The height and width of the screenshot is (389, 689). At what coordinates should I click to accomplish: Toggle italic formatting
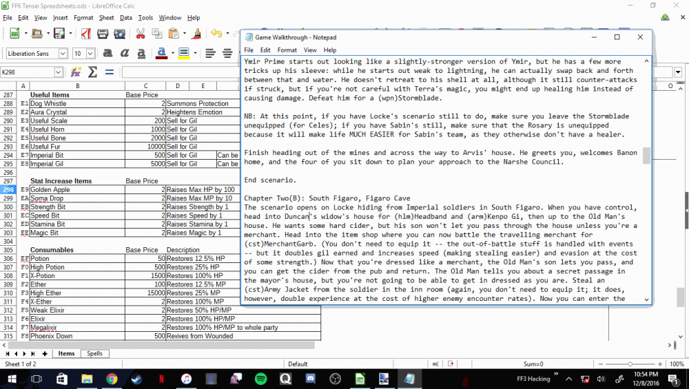(x=124, y=54)
